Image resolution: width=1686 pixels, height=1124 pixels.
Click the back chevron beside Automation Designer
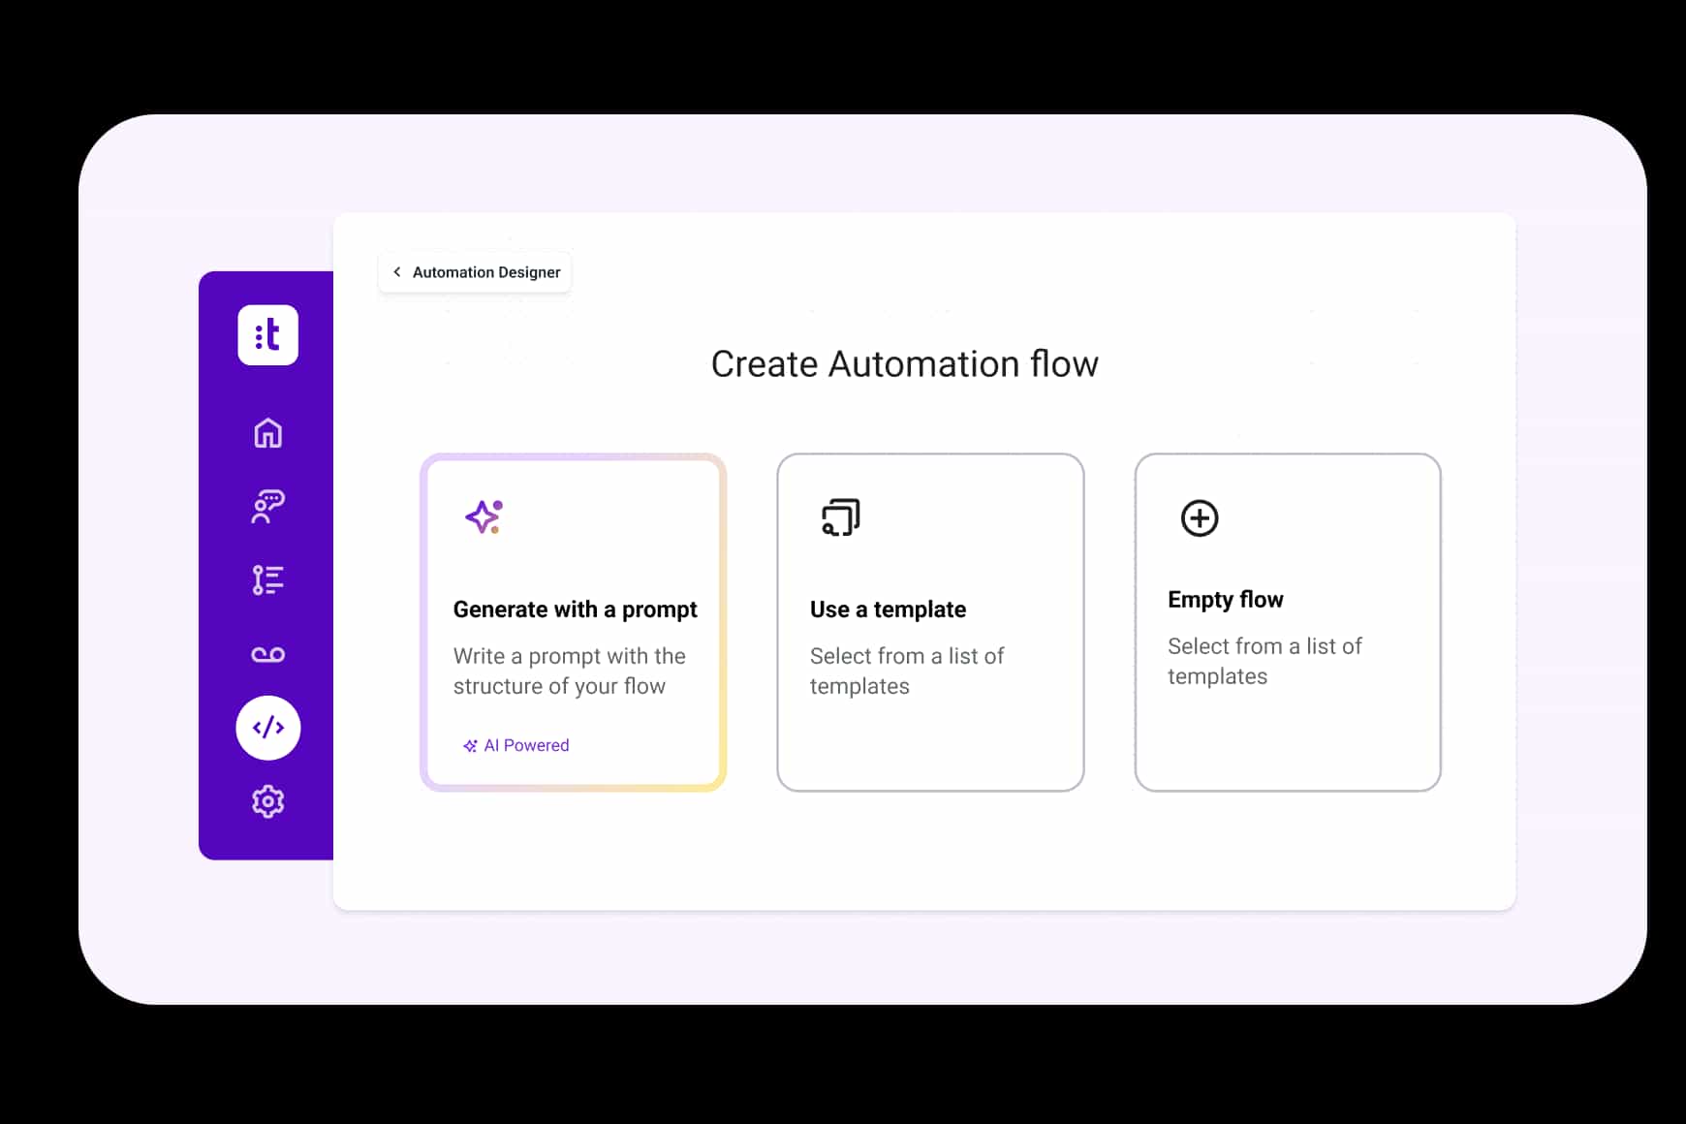(397, 272)
